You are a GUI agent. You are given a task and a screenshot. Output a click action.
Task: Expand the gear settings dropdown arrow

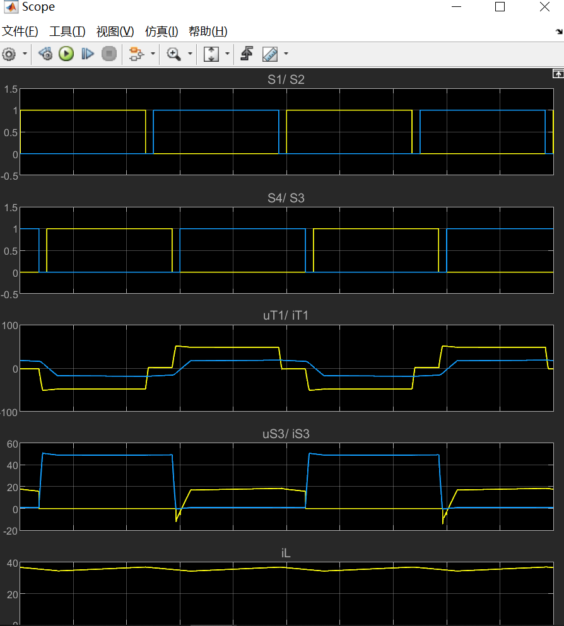click(x=25, y=54)
